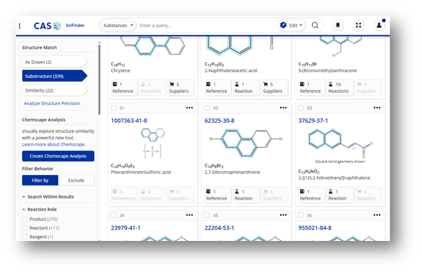
Task: Open more options for result 34
Action: pyautogui.click(x=190, y=215)
